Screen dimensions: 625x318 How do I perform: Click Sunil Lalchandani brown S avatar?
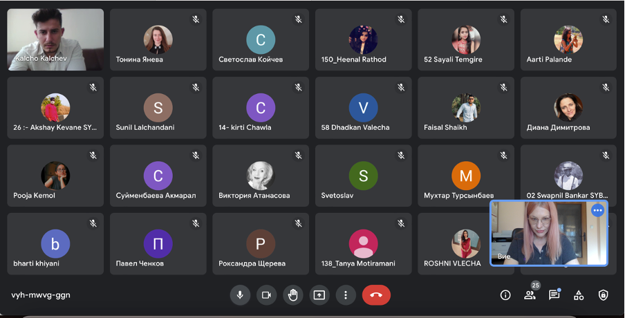pyautogui.click(x=158, y=108)
